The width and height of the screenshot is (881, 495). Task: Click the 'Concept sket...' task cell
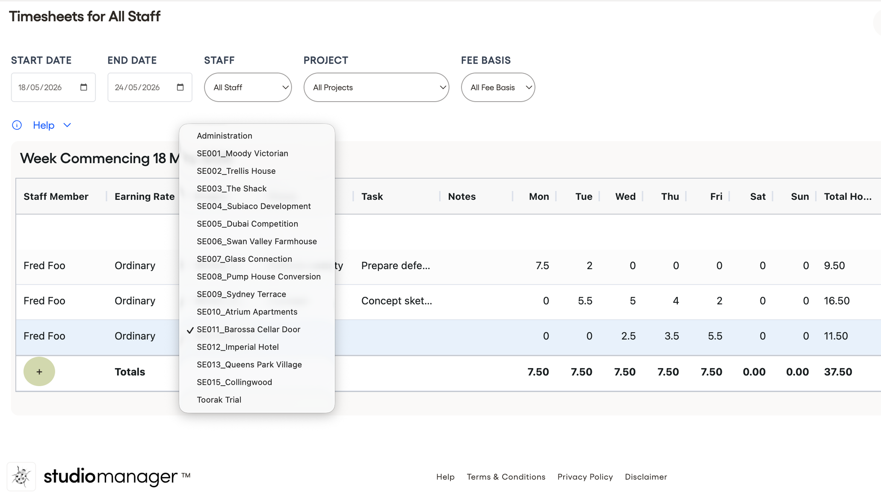tap(396, 301)
